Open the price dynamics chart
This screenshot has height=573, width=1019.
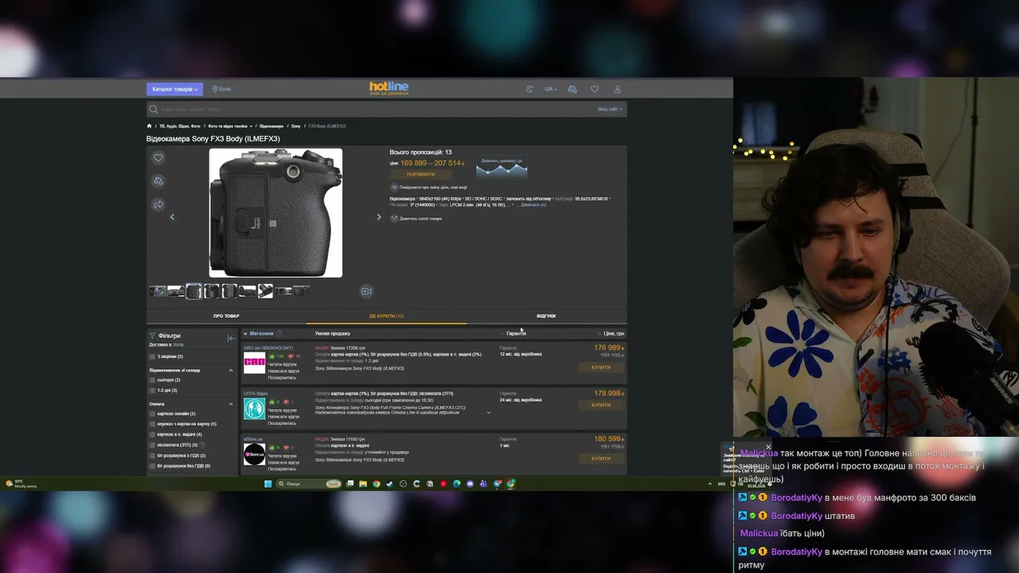click(501, 167)
